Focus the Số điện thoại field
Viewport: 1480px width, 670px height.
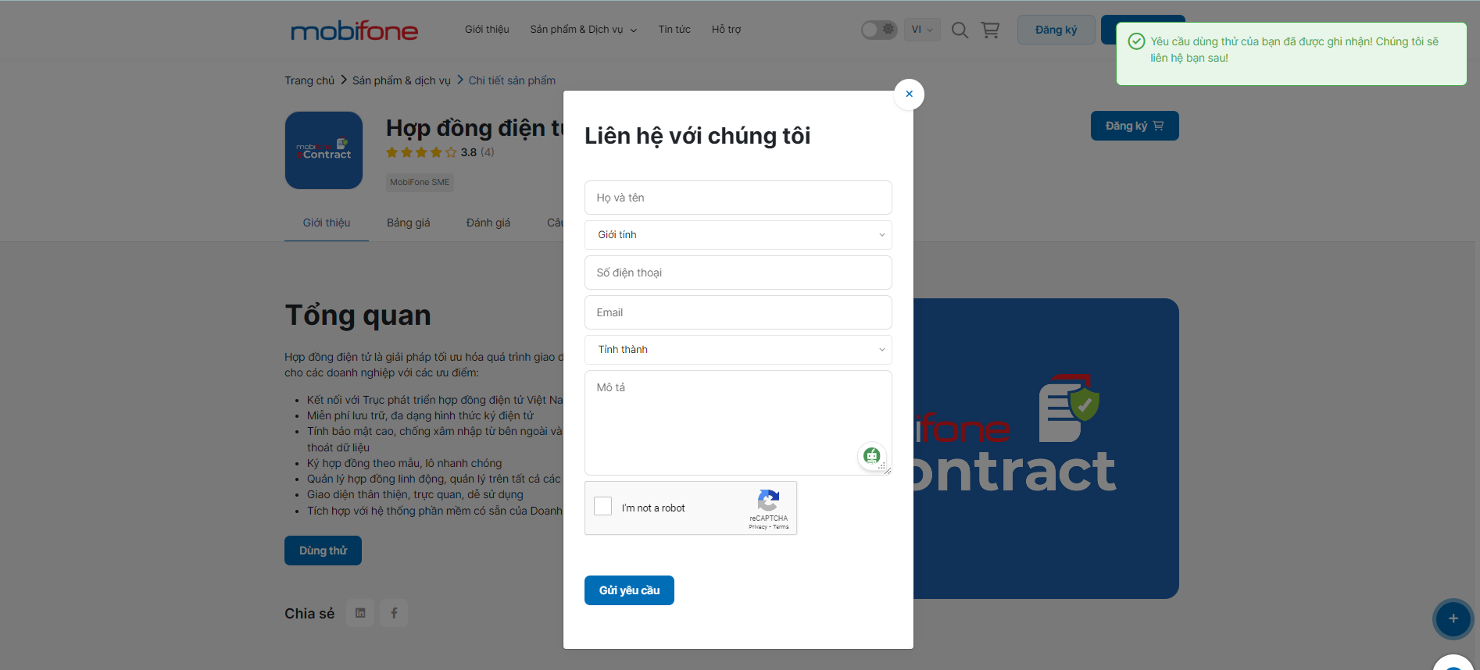(x=738, y=273)
